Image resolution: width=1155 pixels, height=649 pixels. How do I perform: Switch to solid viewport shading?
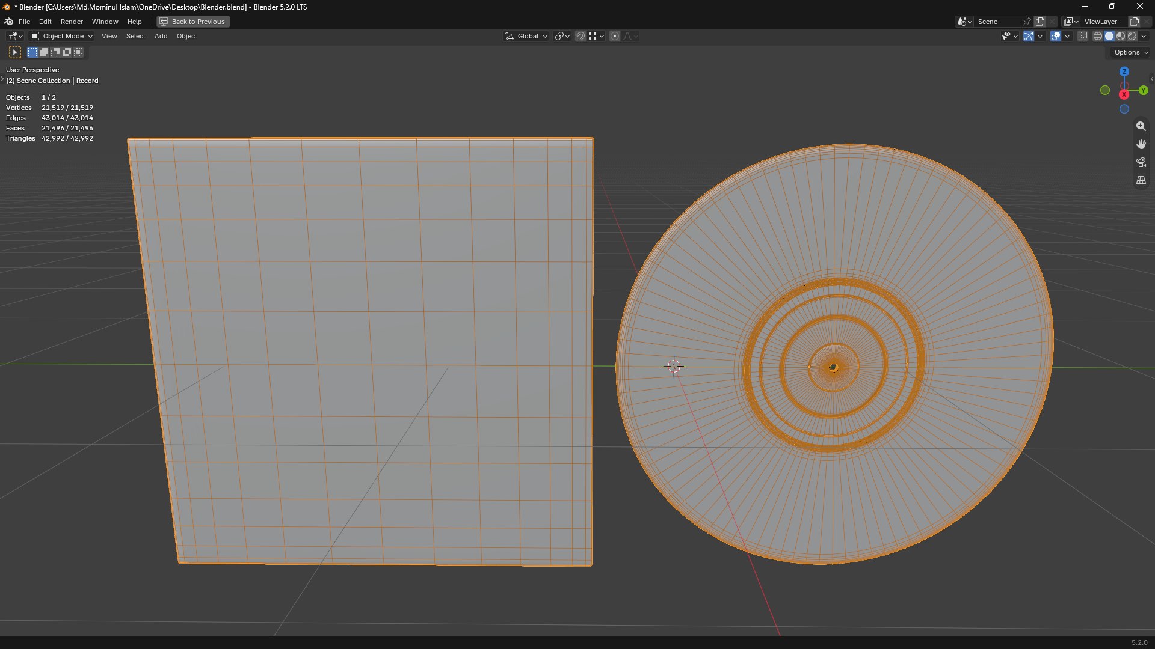click(x=1109, y=37)
